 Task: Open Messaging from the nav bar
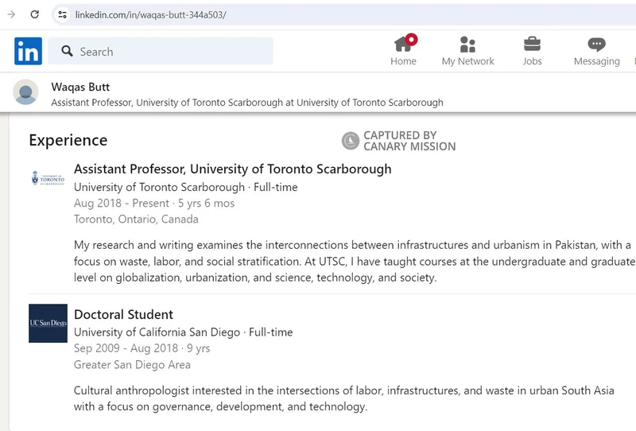596,45
